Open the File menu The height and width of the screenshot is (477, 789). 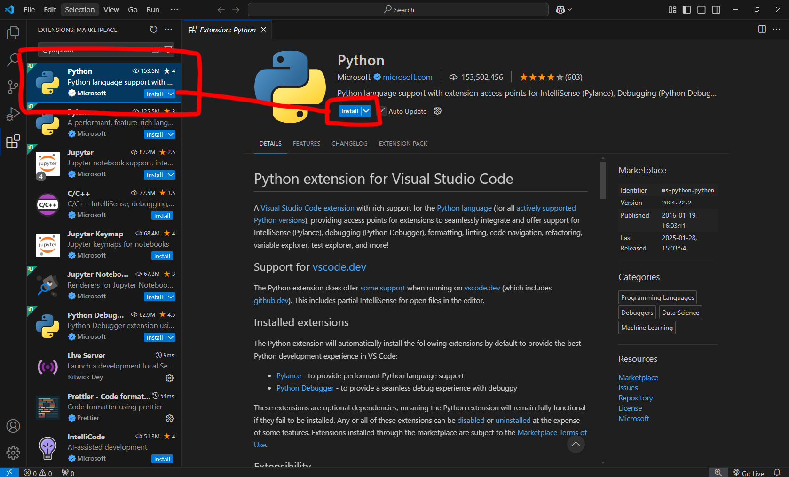tap(29, 9)
